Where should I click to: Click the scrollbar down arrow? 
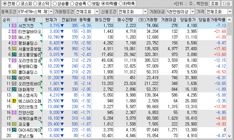(x=229, y=136)
